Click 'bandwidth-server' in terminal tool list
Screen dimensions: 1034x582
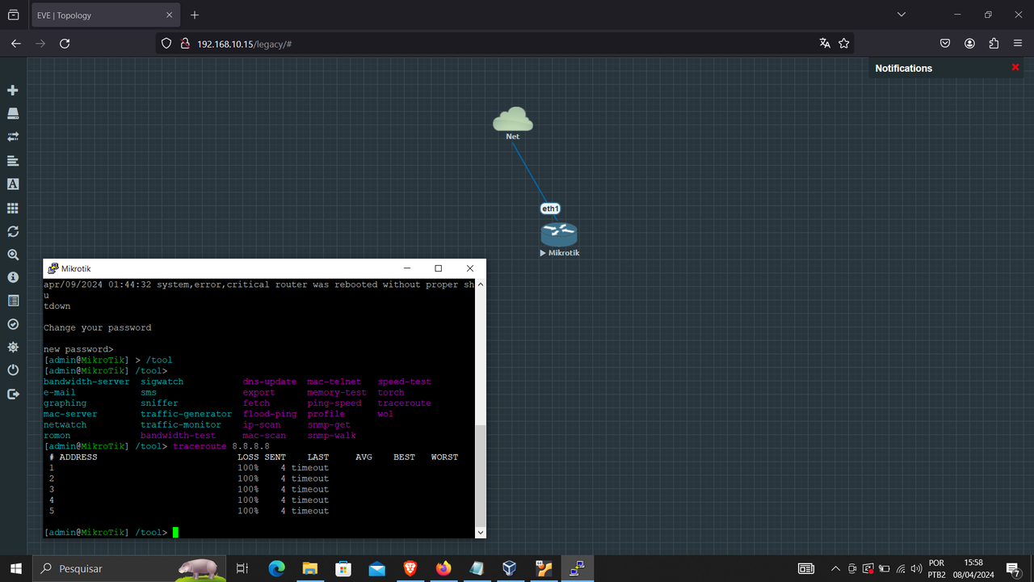(86, 382)
